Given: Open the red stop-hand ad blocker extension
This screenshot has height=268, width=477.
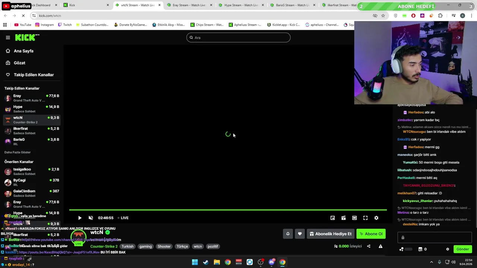Looking at the screenshot, I should 413,16.
